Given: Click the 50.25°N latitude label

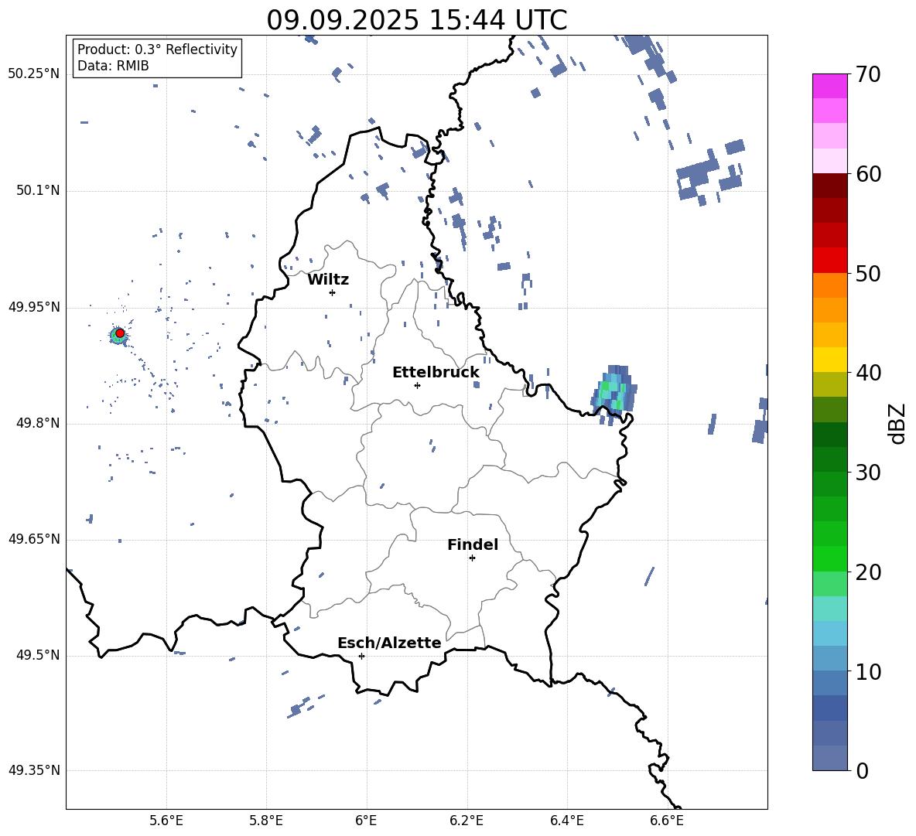Looking at the screenshot, I should pyautogui.click(x=34, y=74).
